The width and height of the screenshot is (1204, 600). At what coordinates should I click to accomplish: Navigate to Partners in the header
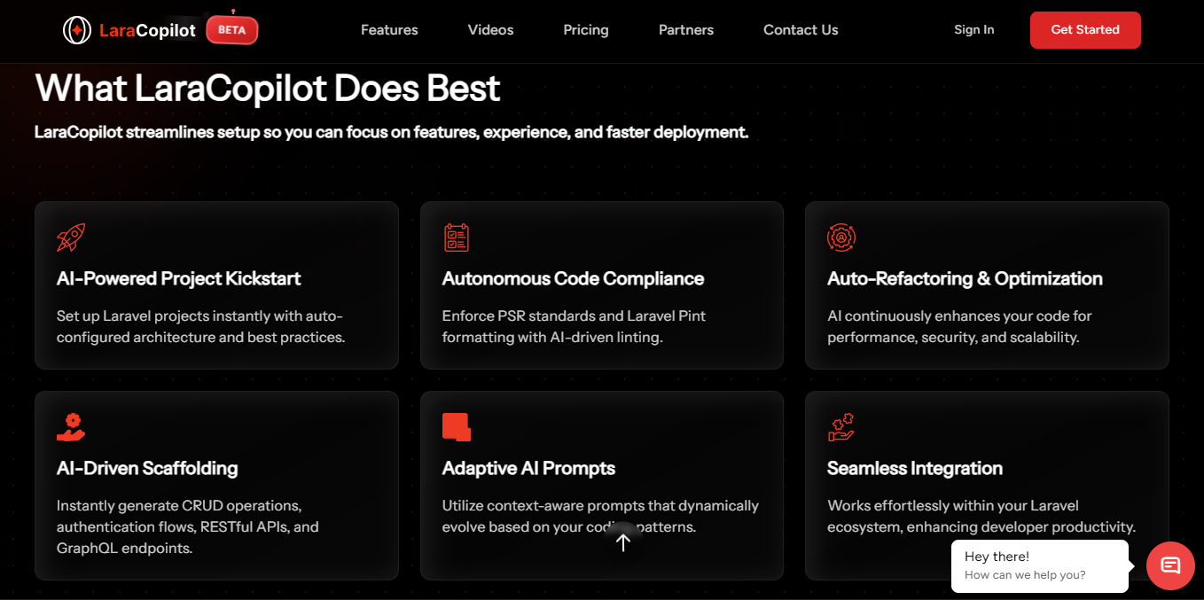(x=686, y=30)
